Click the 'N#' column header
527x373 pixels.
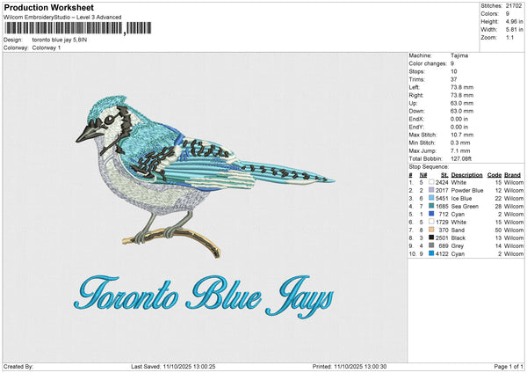tap(423, 175)
